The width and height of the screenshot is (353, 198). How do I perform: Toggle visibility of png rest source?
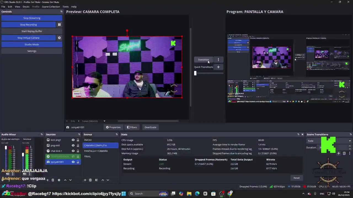(73, 145)
